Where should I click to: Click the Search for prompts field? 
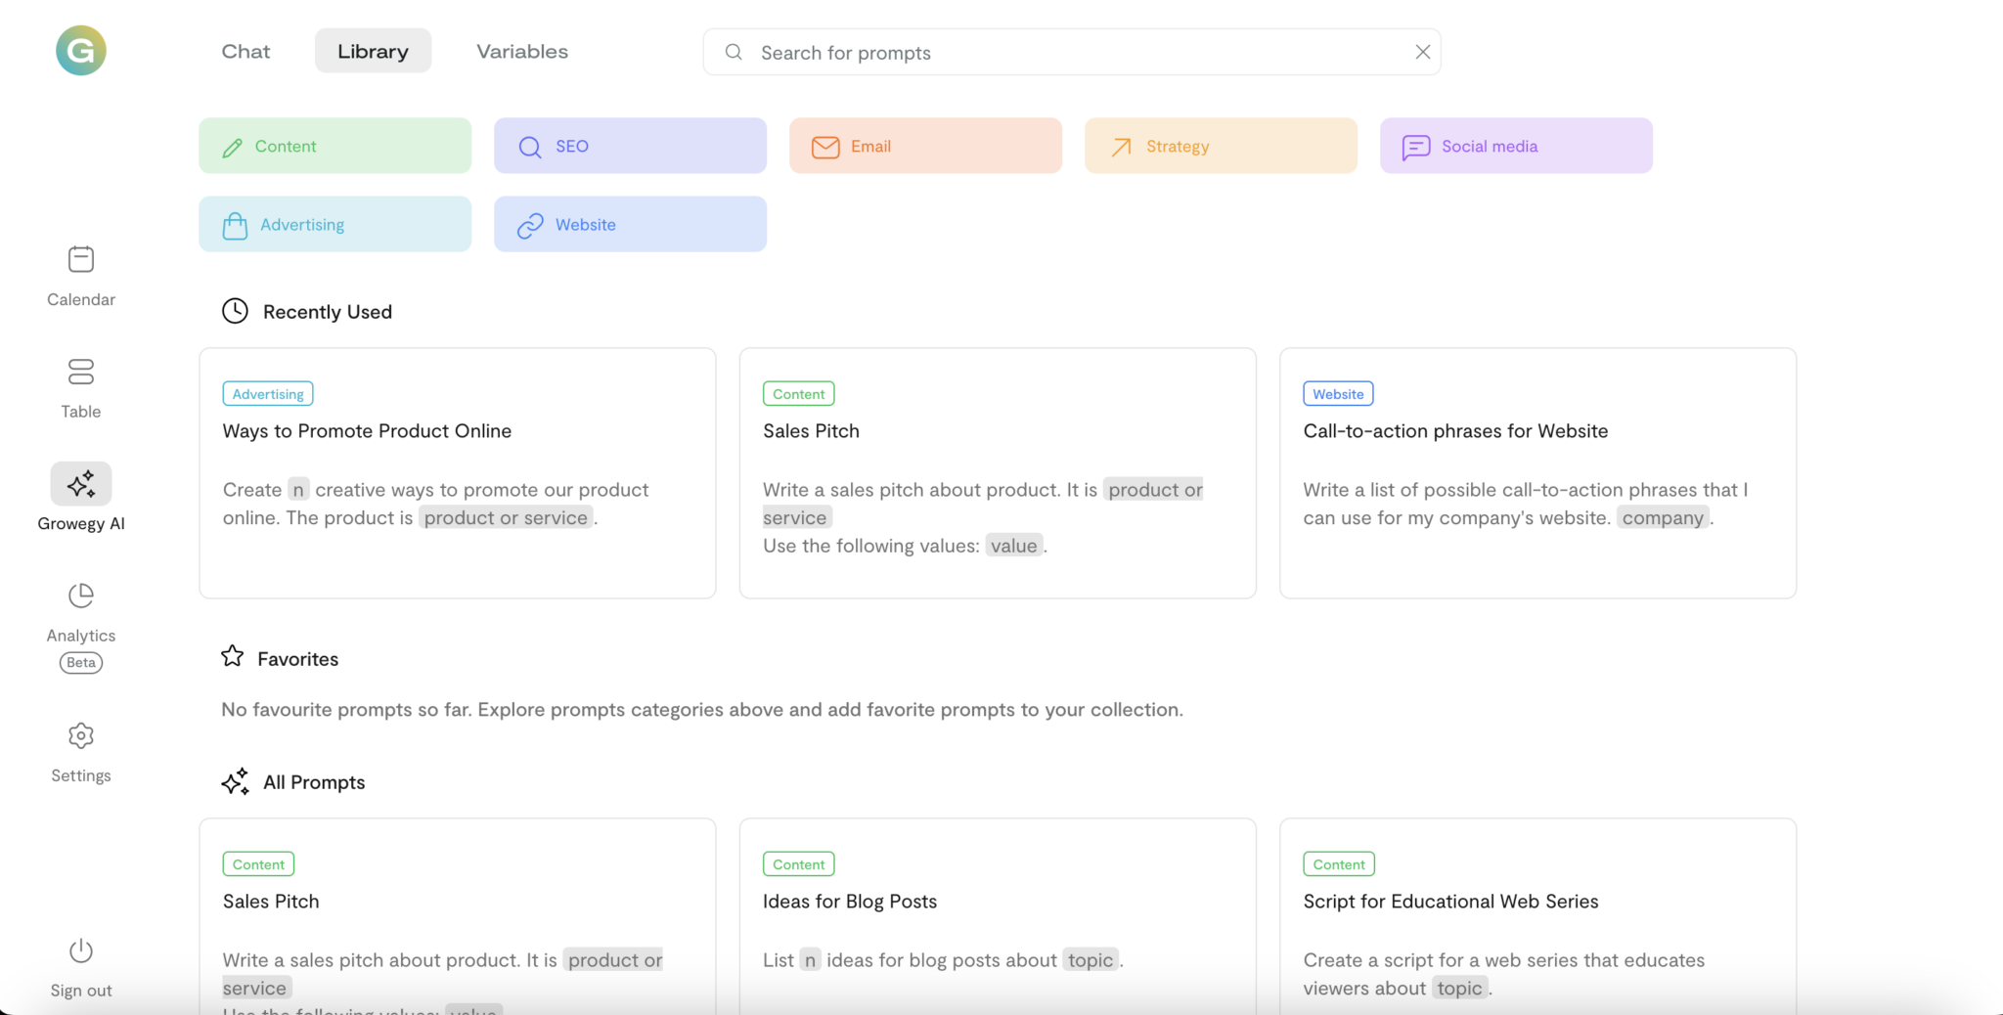click(x=1071, y=53)
